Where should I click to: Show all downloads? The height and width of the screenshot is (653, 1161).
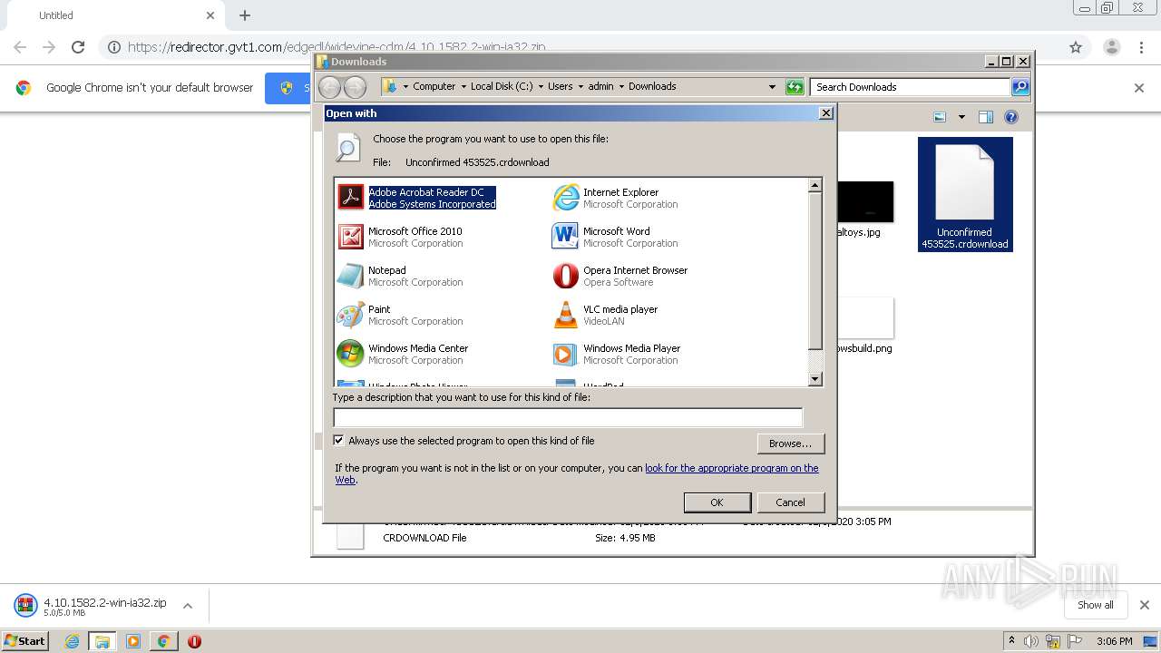click(x=1095, y=605)
